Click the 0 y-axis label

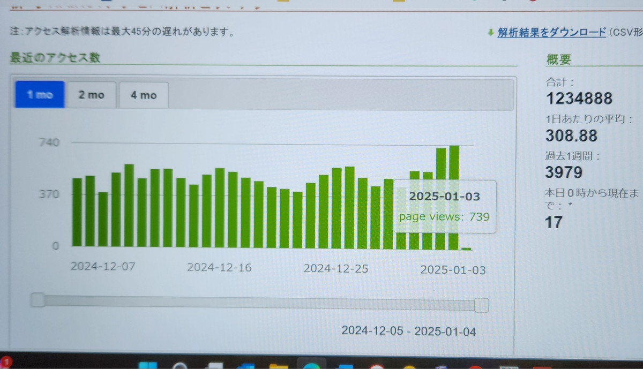pyautogui.click(x=55, y=246)
